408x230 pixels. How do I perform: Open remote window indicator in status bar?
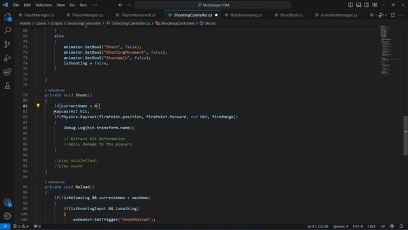[5, 226]
